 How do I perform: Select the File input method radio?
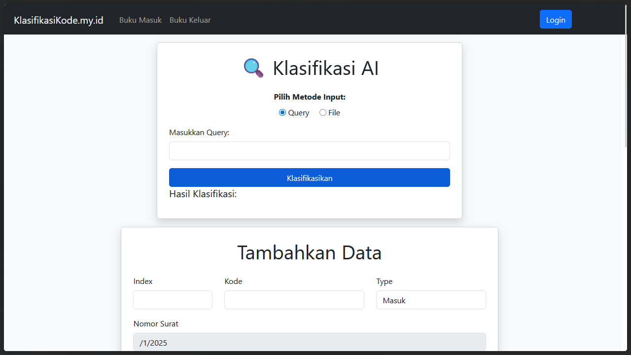coord(323,112)
